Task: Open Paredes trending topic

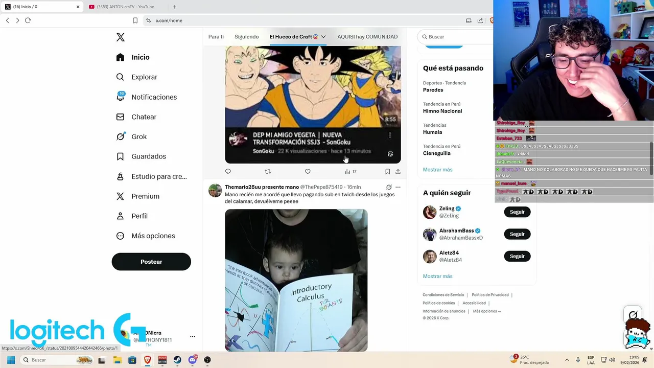Action: click(x=433, y=90)
